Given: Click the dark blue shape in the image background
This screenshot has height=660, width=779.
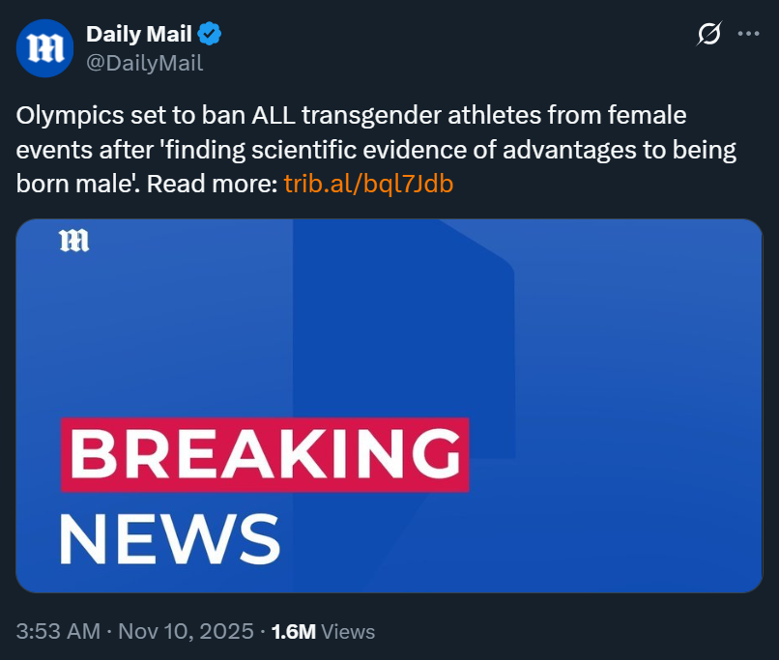Looking at the screenshot, I should (x=406, y=319).
